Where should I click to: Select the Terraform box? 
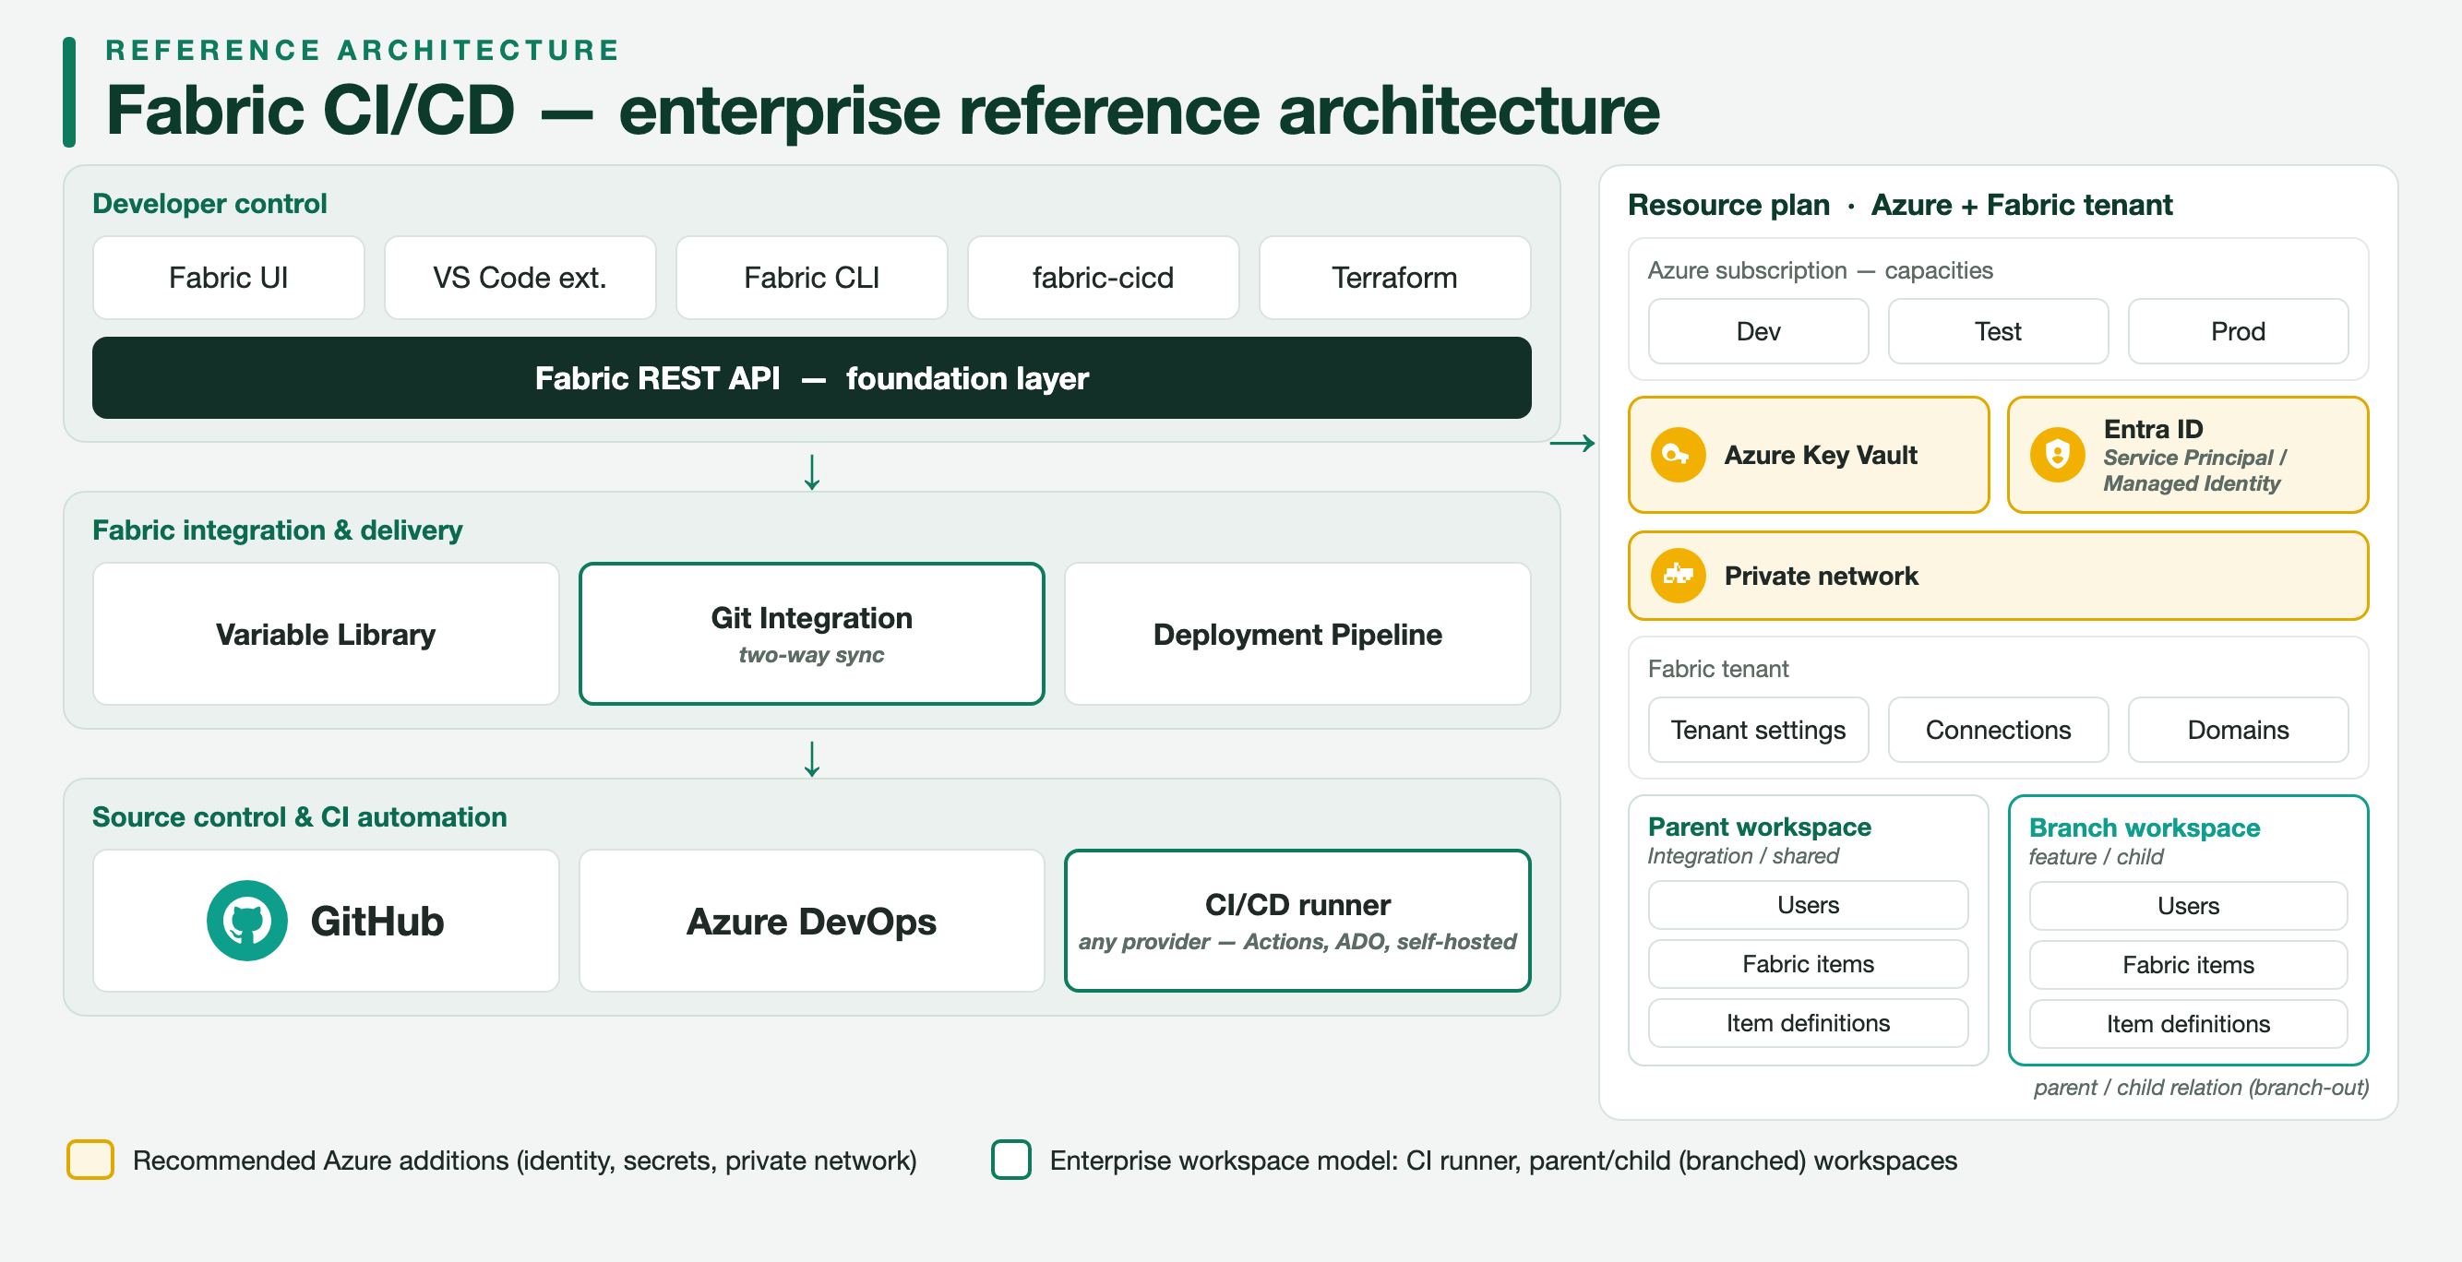[x=1394, y=278]
